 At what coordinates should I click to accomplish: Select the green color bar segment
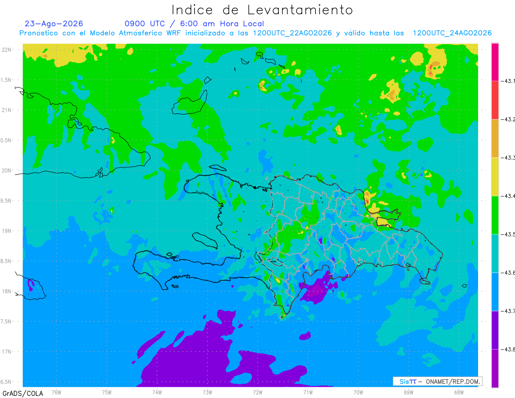point(495,215)
